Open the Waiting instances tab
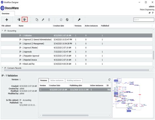The width and height of the screenshot is (155, 120). click(x=74, y=80)
